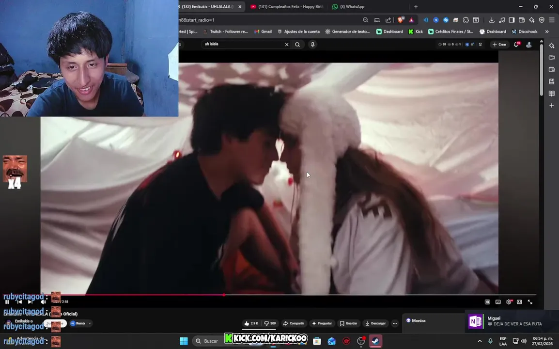The width and height of the screenshot is (559, 349).
Task: Open the Kick bookmark
Action: tap(416, 32)
